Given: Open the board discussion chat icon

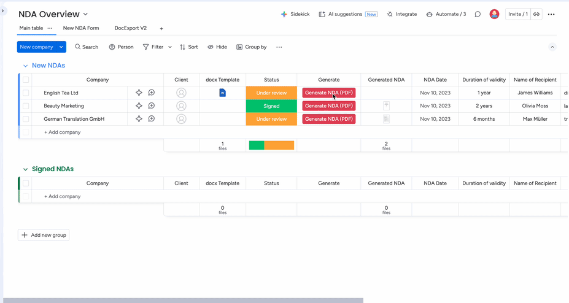Looking at the screenshot, I should [x=478, y=14].
